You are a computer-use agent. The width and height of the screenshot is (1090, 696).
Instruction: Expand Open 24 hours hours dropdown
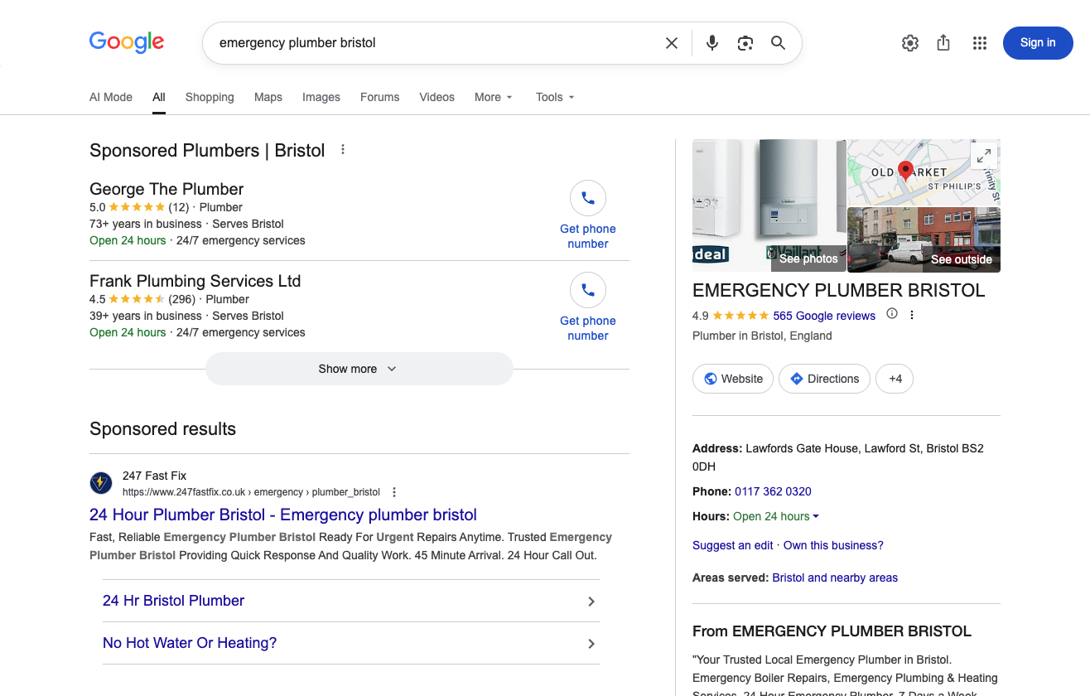[x=776, y=516]
